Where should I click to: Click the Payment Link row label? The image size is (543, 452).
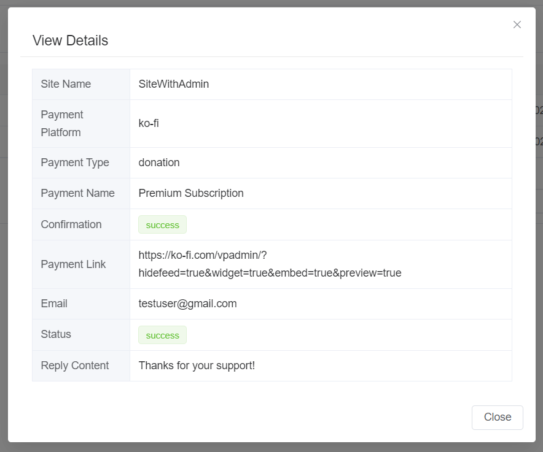coord(74,264)
